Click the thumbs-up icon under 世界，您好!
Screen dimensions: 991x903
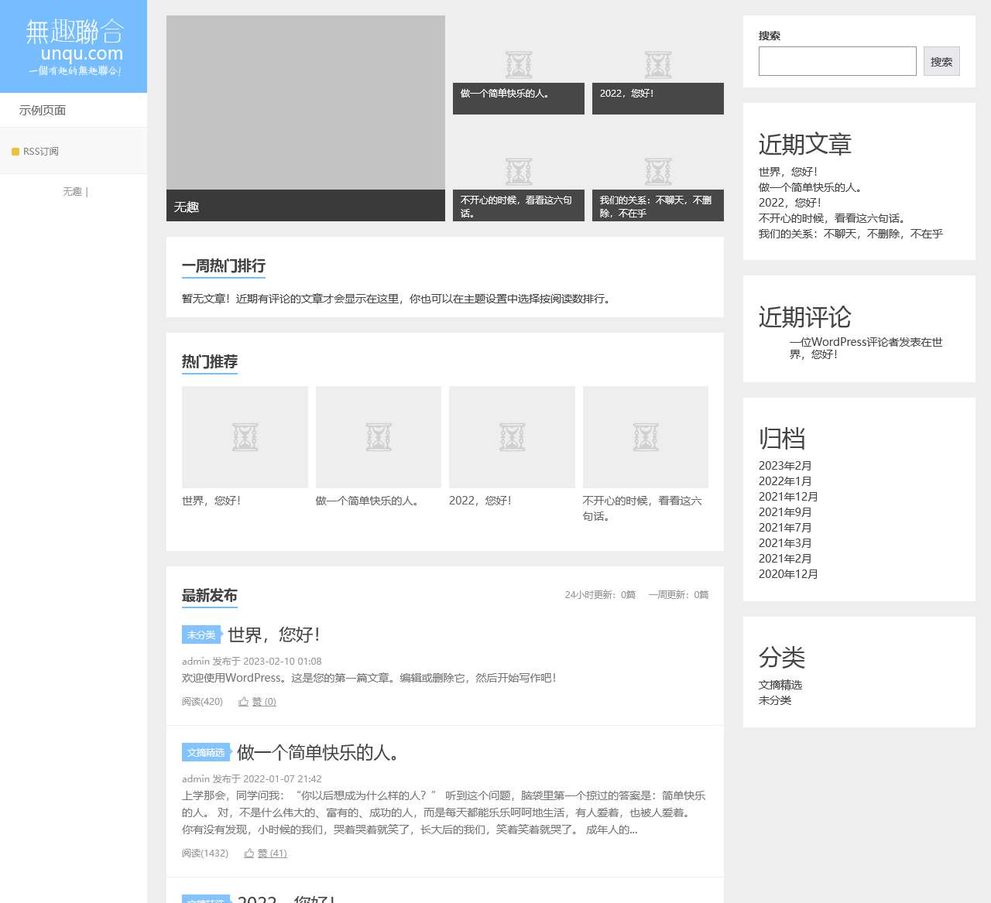[x=243, y=701]
